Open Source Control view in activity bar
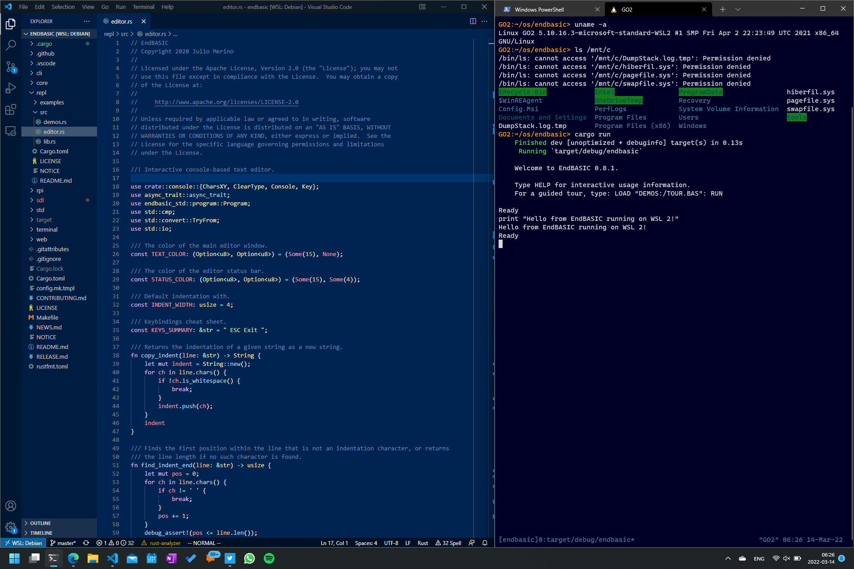Screen dimensions: 854x569 11,67
